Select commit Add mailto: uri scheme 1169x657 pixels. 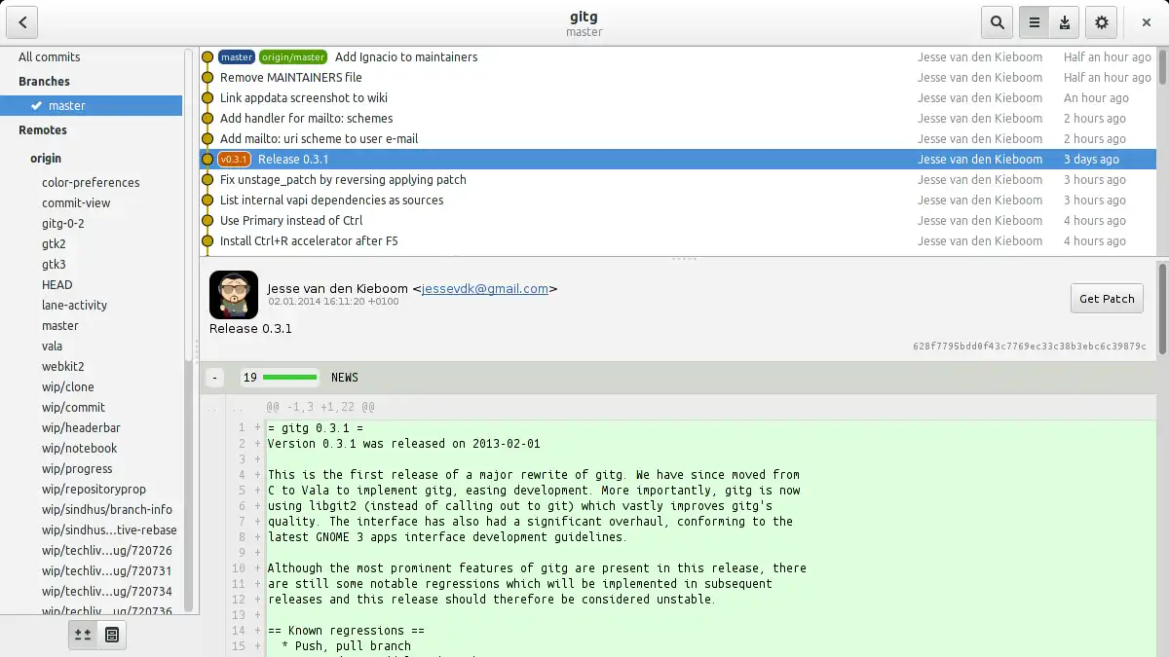point(678,138)
